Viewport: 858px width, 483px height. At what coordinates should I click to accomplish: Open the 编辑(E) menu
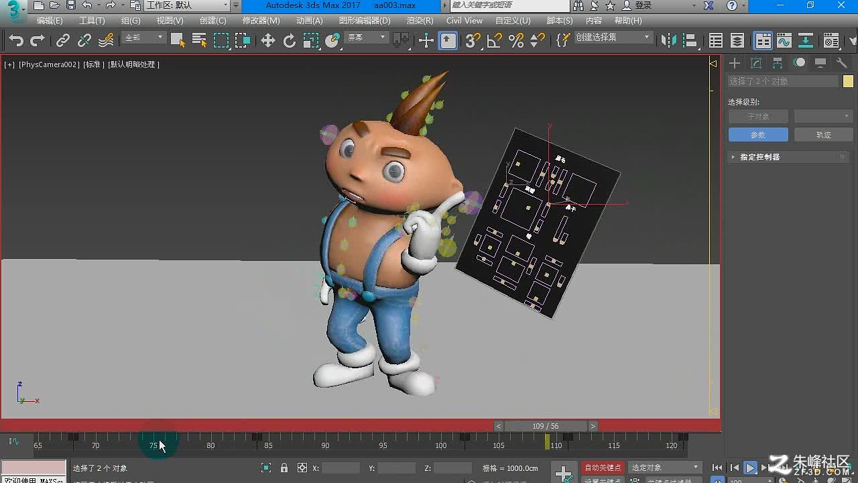tap(49, 21)
